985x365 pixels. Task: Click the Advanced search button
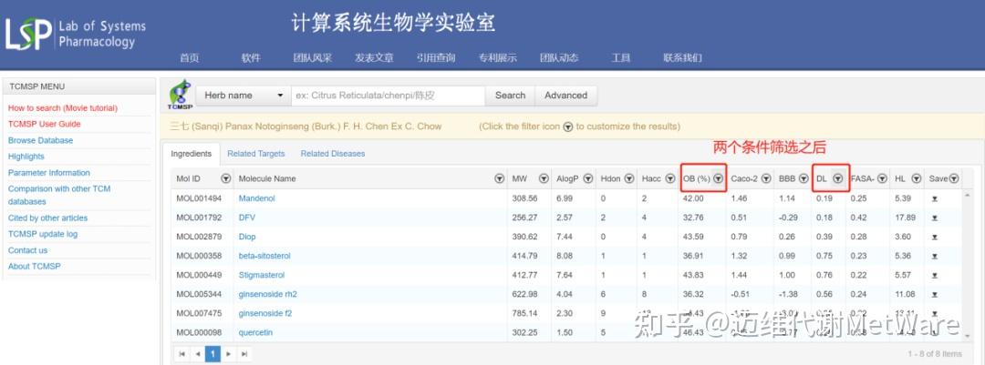coord(566,96)
